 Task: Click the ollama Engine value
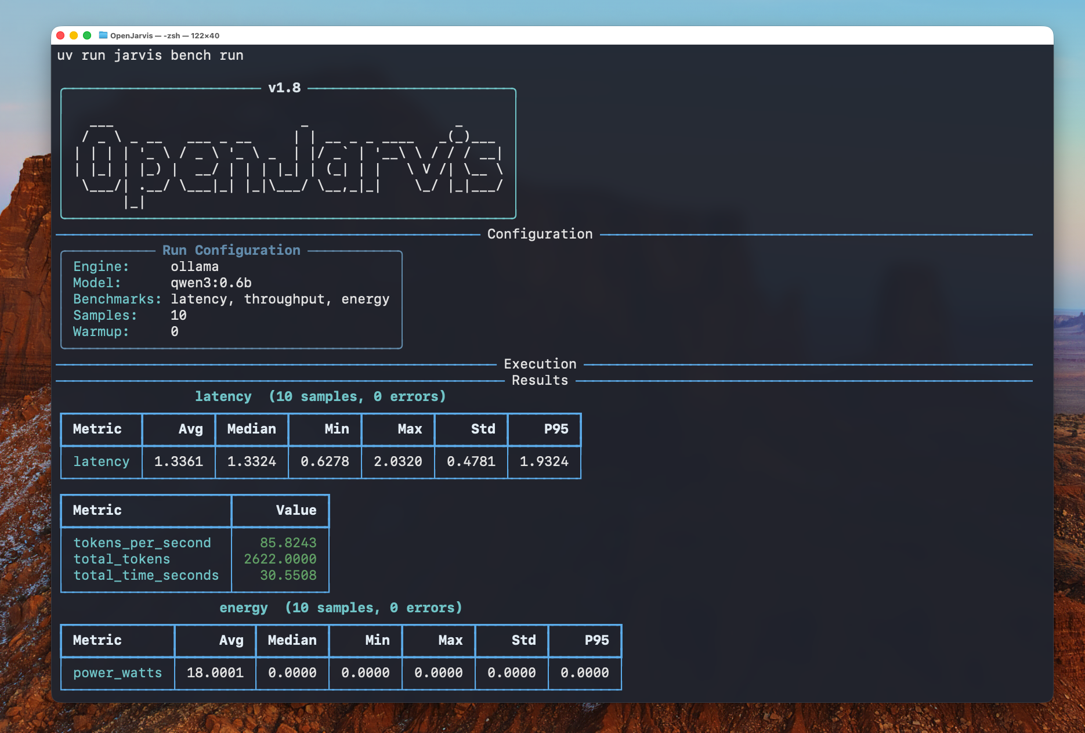pyautogui.click(x=194, y=266)
